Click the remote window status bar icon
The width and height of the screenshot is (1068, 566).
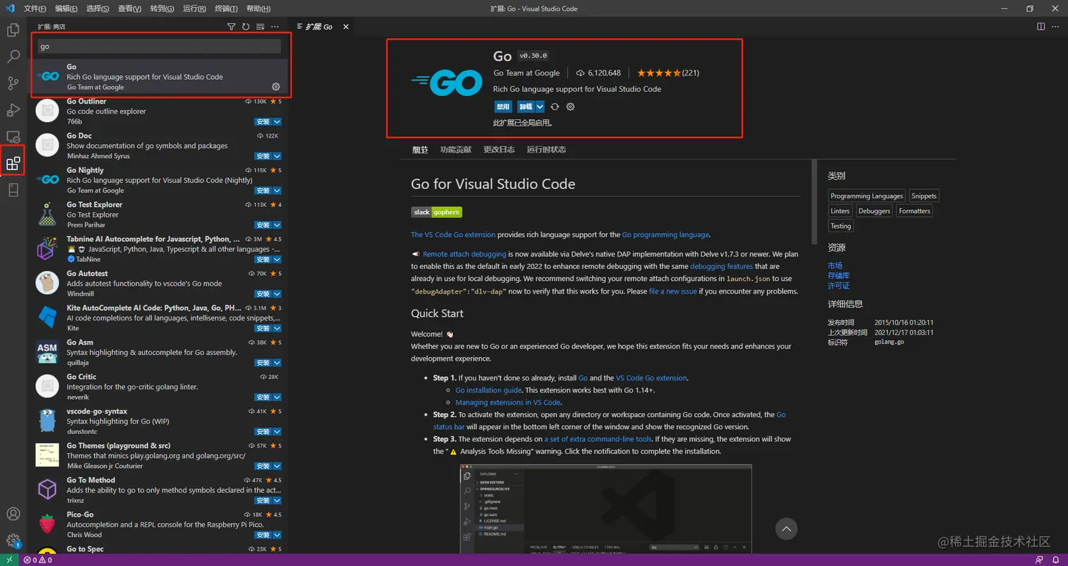[x=8, y=560]
